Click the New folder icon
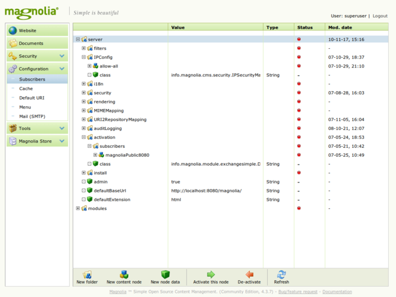This screenshot has width=396, height=297. 87,275
